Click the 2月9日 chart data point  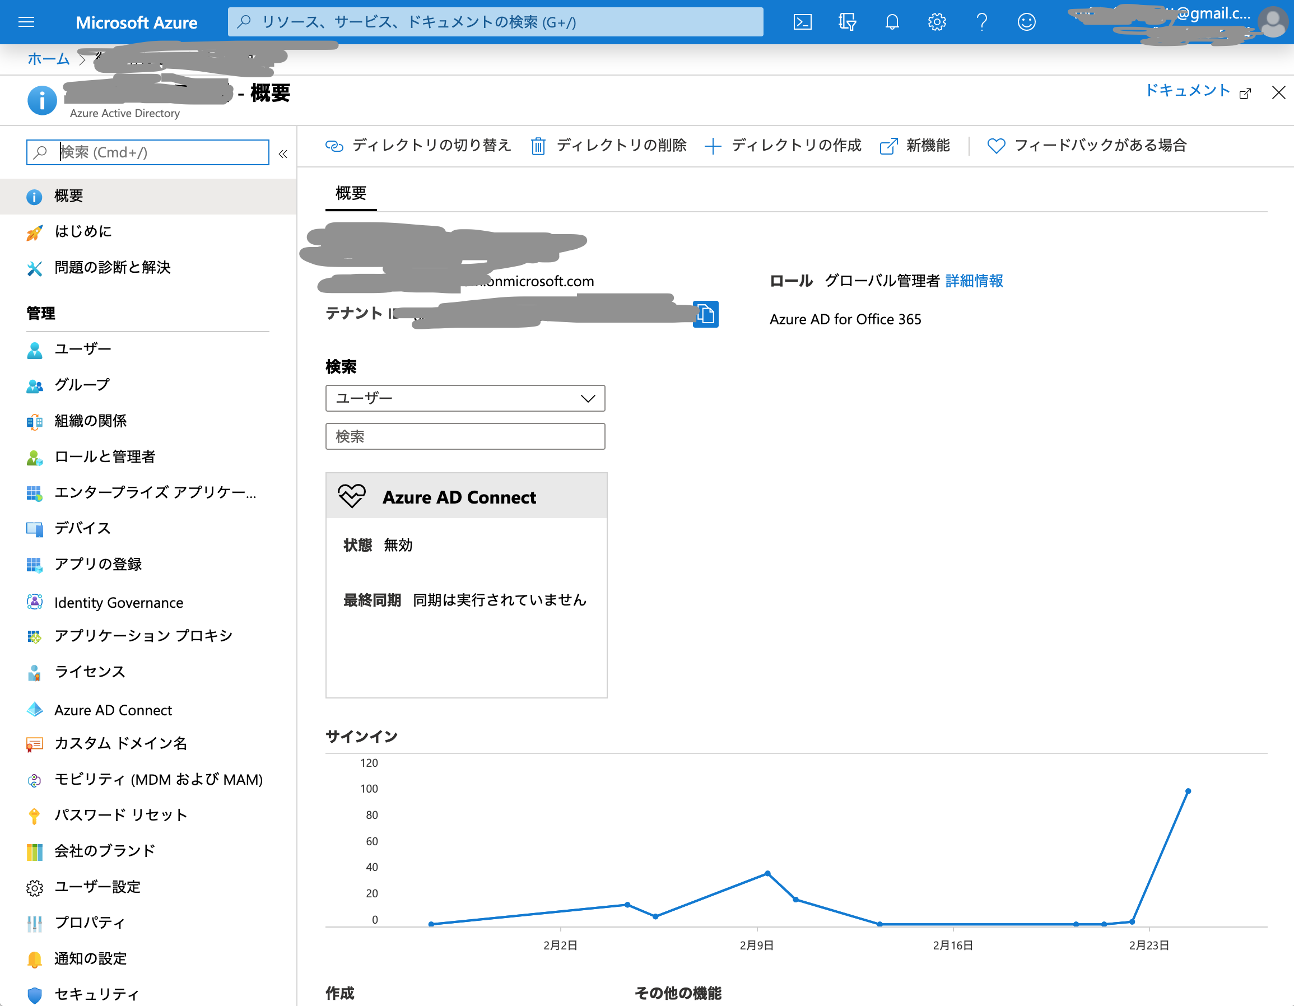[767, 873]
